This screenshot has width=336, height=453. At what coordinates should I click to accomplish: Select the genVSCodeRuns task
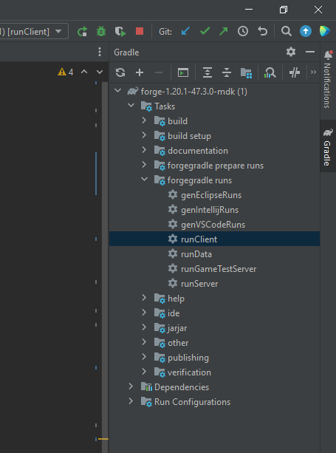214,225
